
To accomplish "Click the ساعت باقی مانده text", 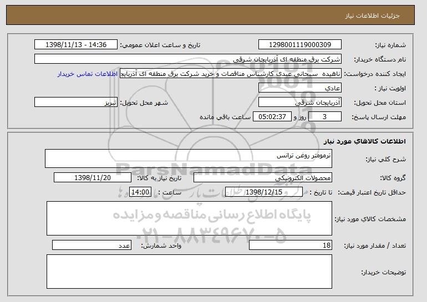I will pyautogui.click(x=225, y=117).
